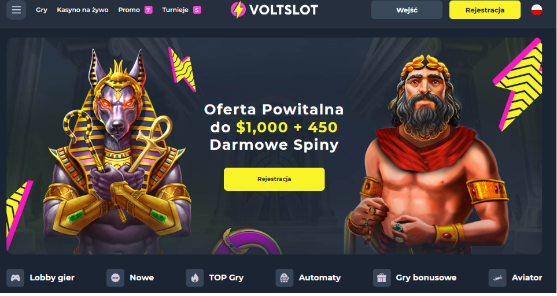Open the Polish flag language selector
Screen dimensions: 557x296
[536, 10]
